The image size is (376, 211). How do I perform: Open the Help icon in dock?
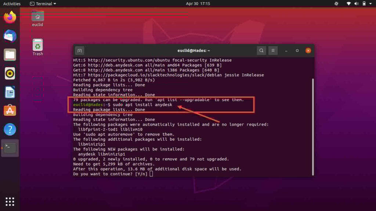10,129
